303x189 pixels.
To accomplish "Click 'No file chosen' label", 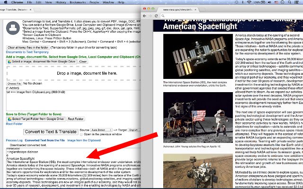I will [x=33, y=84].
